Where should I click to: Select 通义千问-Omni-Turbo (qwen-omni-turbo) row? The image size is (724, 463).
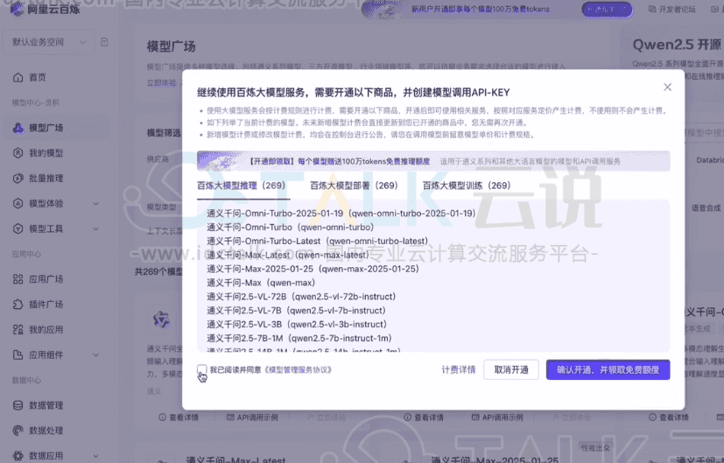tap(290, 227)
